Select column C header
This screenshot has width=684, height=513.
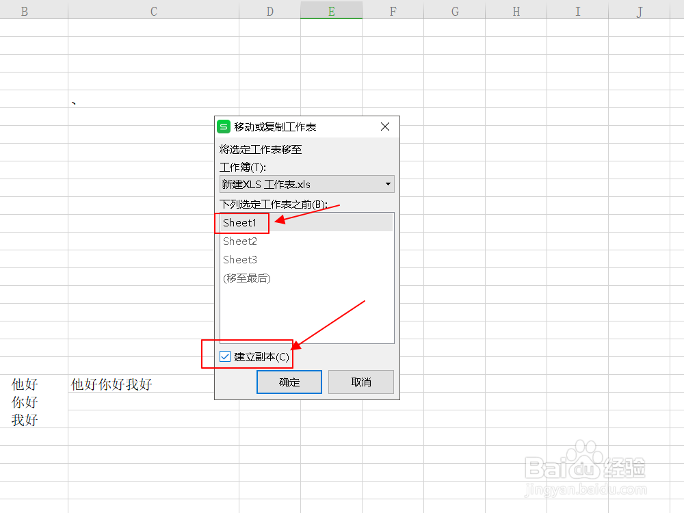(x=153, y=10)
